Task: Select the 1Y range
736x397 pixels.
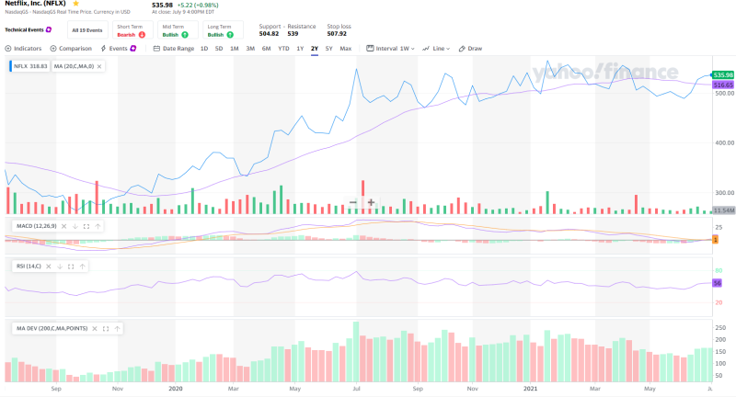Action: coord(301,49)
